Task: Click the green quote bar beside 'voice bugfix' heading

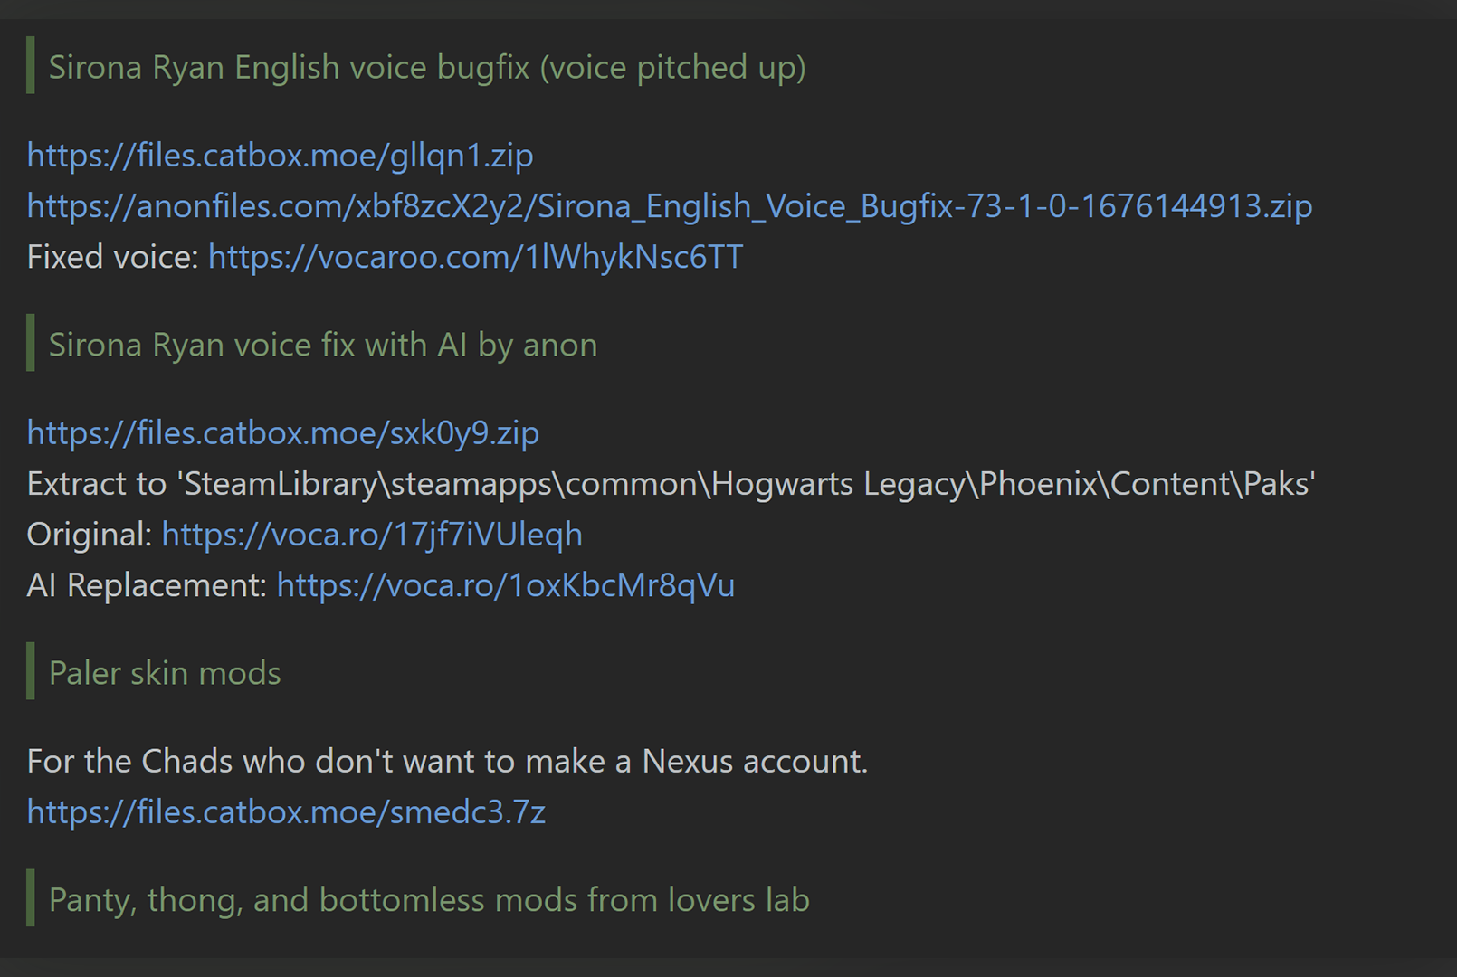Action: pyautogui.click(x=31, y=65)
